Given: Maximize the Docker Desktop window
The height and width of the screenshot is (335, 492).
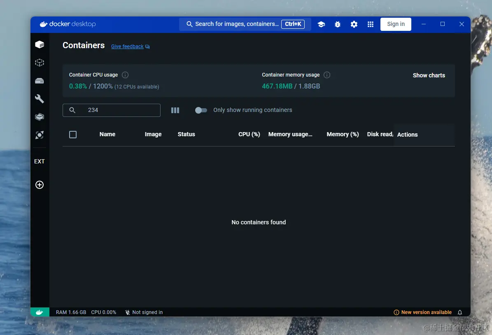Looking at the screenshot, I should tap(443, 24).
